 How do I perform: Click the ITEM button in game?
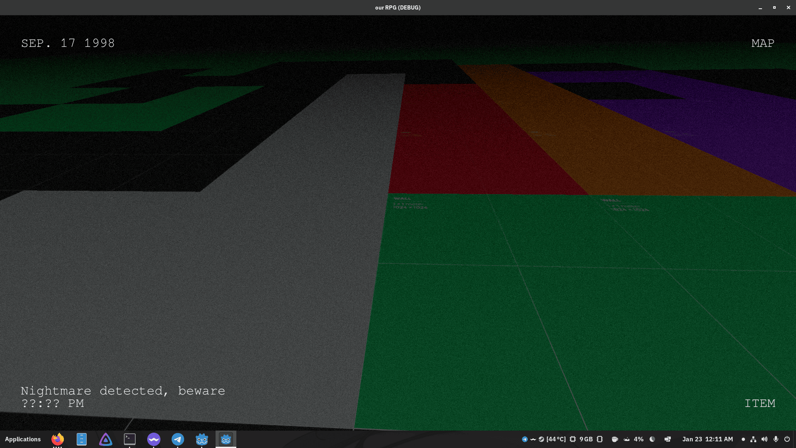(760, 403)
